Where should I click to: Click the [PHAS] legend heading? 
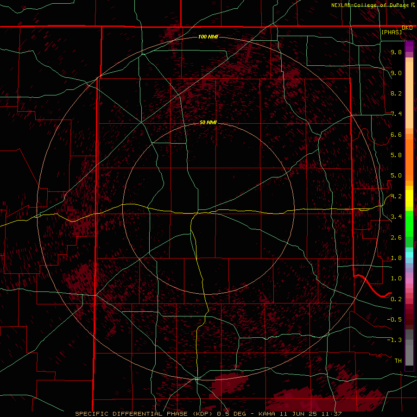tap(392, 32)
